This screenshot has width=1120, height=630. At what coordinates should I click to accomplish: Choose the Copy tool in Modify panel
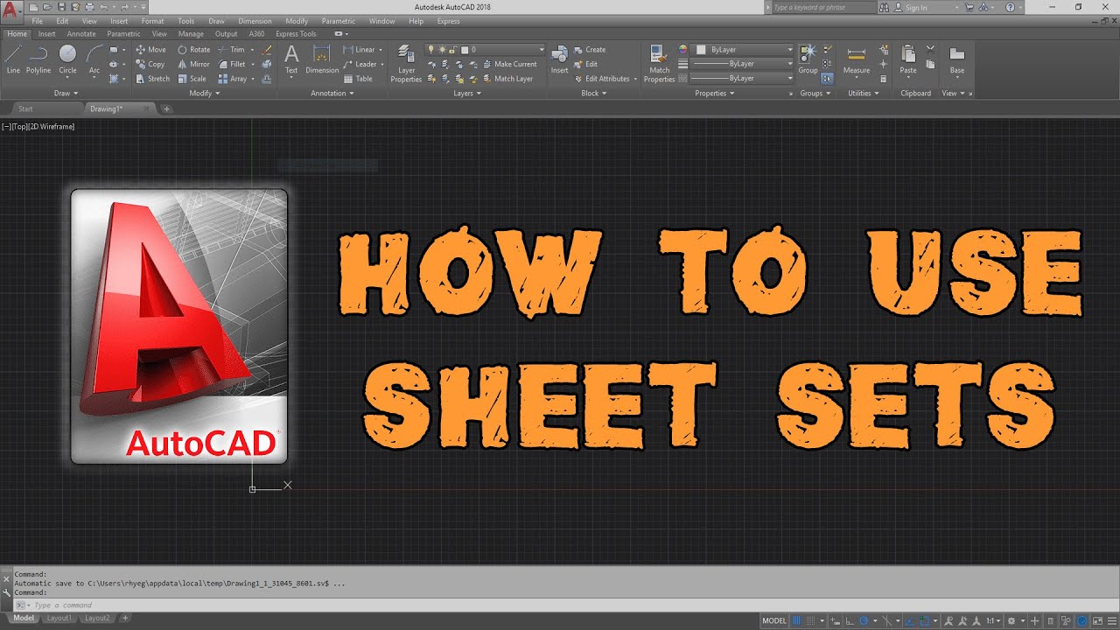pyautogui.click(x=150, y=64)
